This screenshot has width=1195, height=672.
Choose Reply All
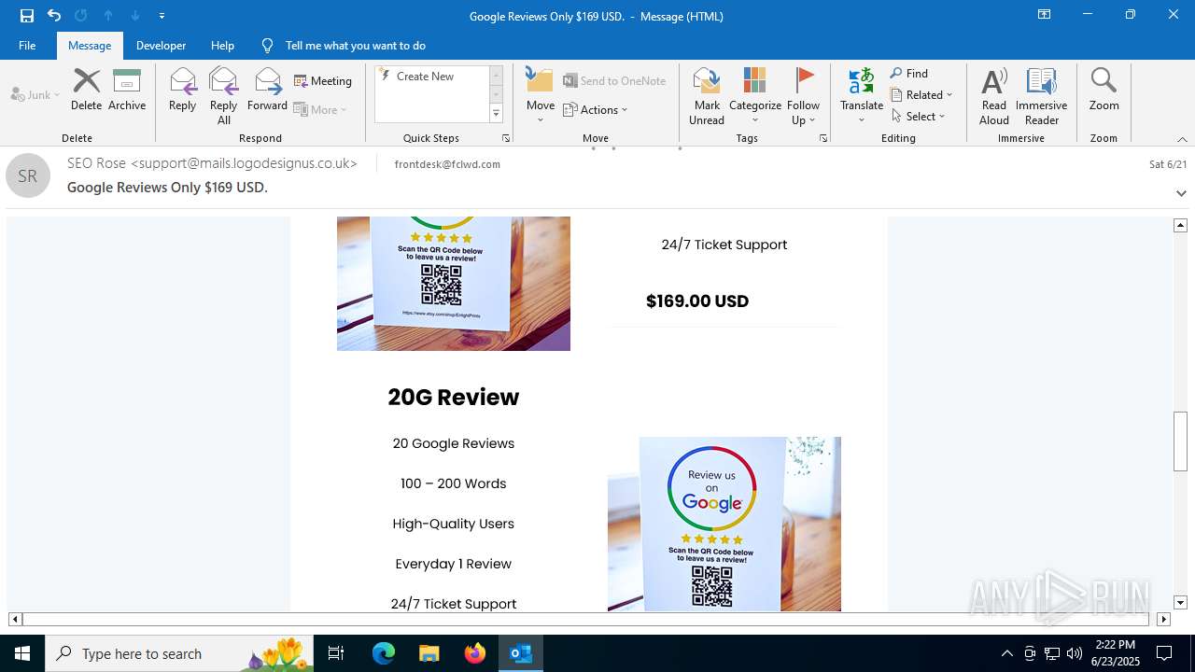224,96
